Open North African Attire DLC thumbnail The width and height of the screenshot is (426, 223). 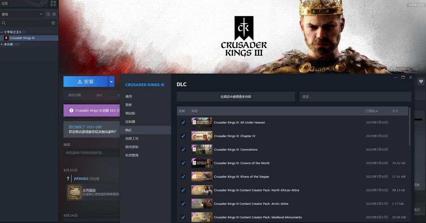[x=202, y=190]
